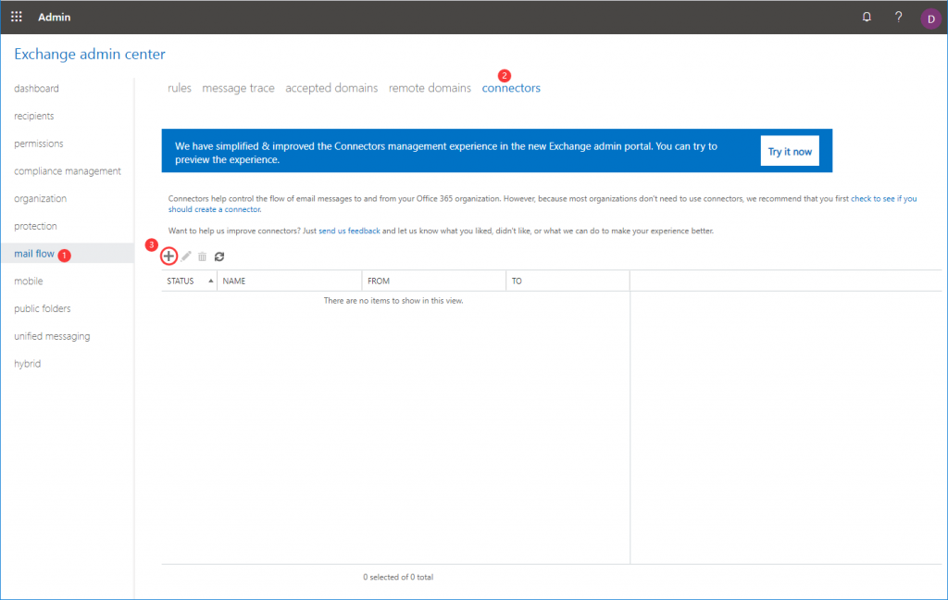948x600 pixels.
Task: Click the '0 selected of 0 total' text
Action: pos(398,577)
